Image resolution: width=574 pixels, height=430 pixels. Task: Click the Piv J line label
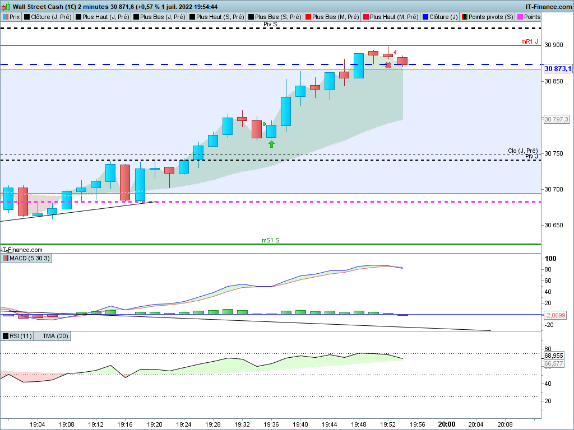pyautogui.click(x=531, y=157)
